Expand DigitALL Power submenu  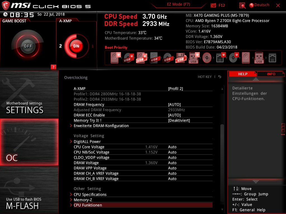tap(143, 142)
